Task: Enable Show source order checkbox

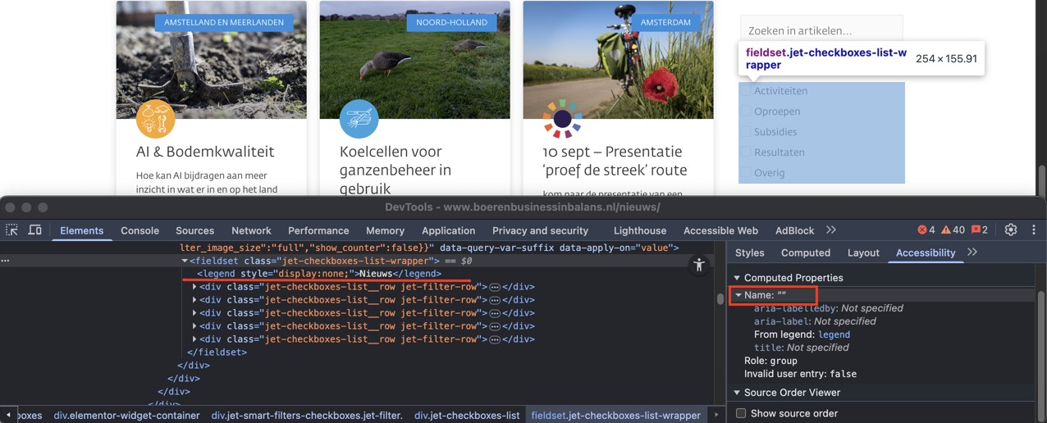Action: coord(741,413)
